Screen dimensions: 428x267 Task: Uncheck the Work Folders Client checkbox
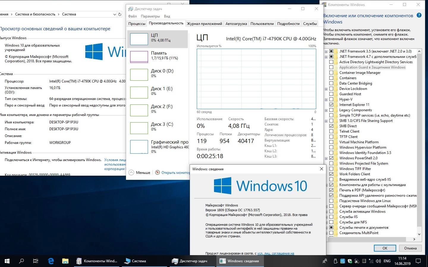click(x=331, y=174)
